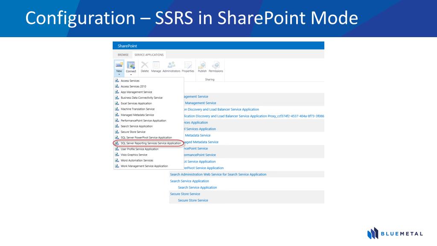Choose App Management Service menu entry
Screen dimensions: 437x246
pyautogui.click(x=137, y=92)
